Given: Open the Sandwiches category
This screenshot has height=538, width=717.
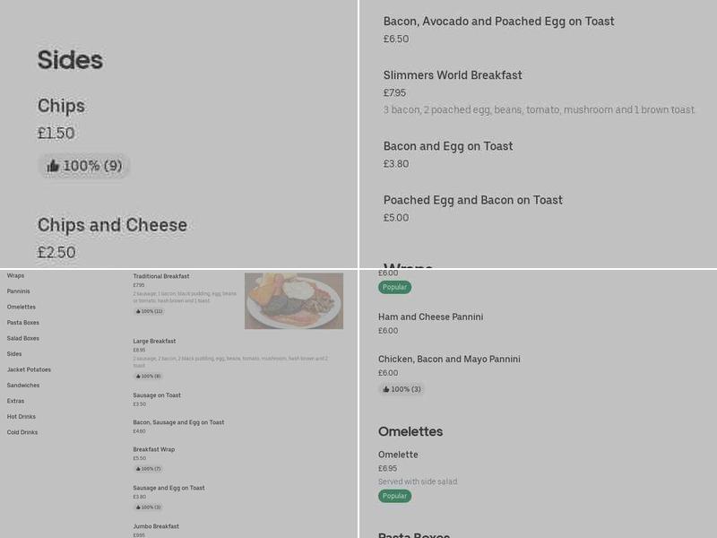Looking at the screenshot, I should pos(23,385).
